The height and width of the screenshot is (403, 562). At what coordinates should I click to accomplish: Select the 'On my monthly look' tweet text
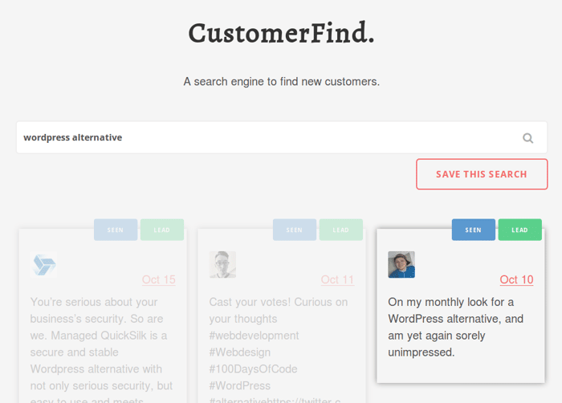455,327
